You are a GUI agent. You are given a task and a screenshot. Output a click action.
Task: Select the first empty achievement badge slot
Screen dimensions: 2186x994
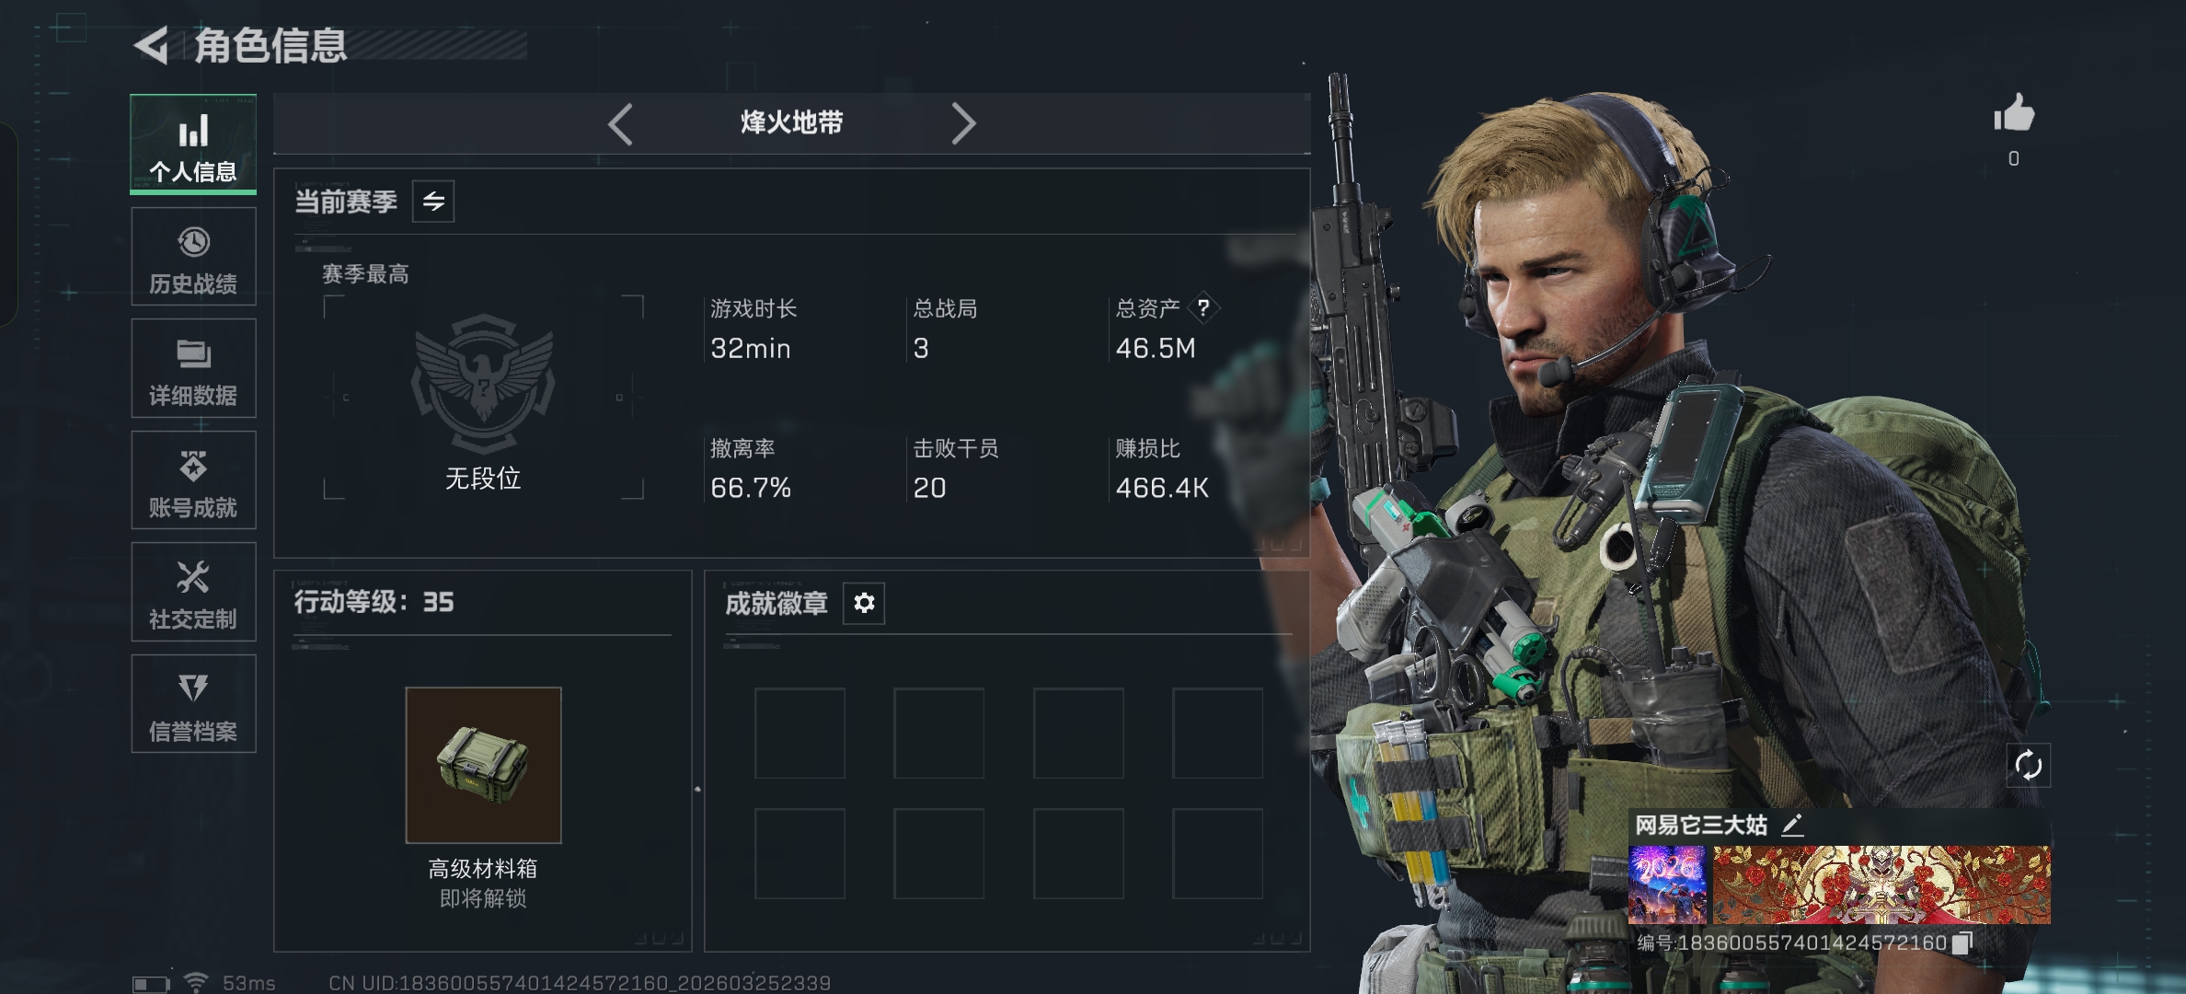click(x=800, y=734)
